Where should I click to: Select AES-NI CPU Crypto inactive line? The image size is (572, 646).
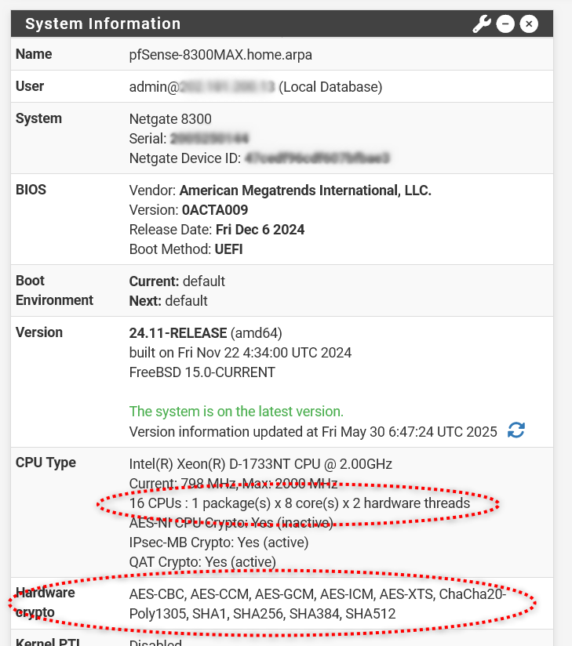pos(231,523)
